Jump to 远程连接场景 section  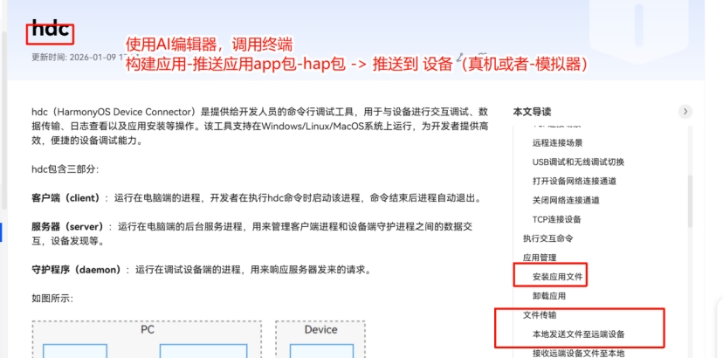click(x=557, y=141)
